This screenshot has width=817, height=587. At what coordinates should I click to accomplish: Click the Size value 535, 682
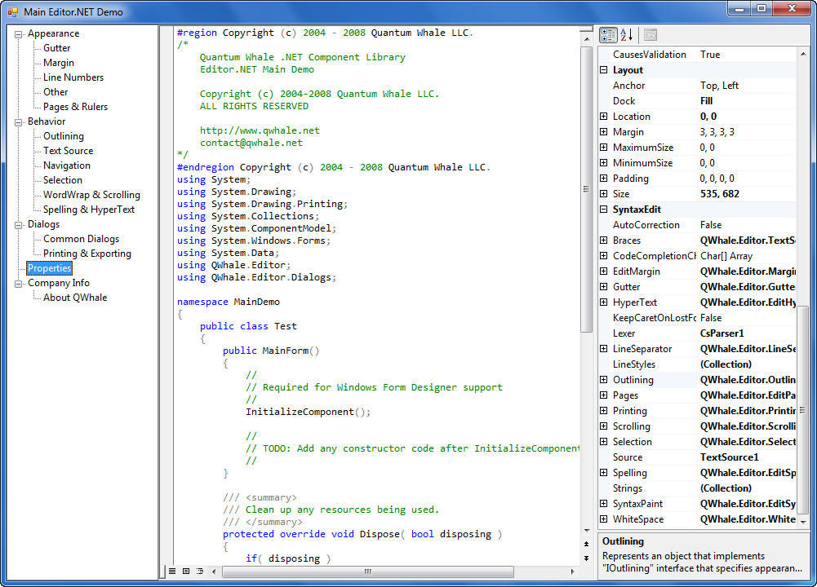pyautogui.click(x=720, y=193)
